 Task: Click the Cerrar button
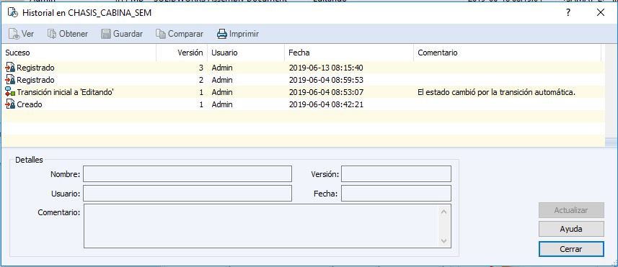[571, 249]
